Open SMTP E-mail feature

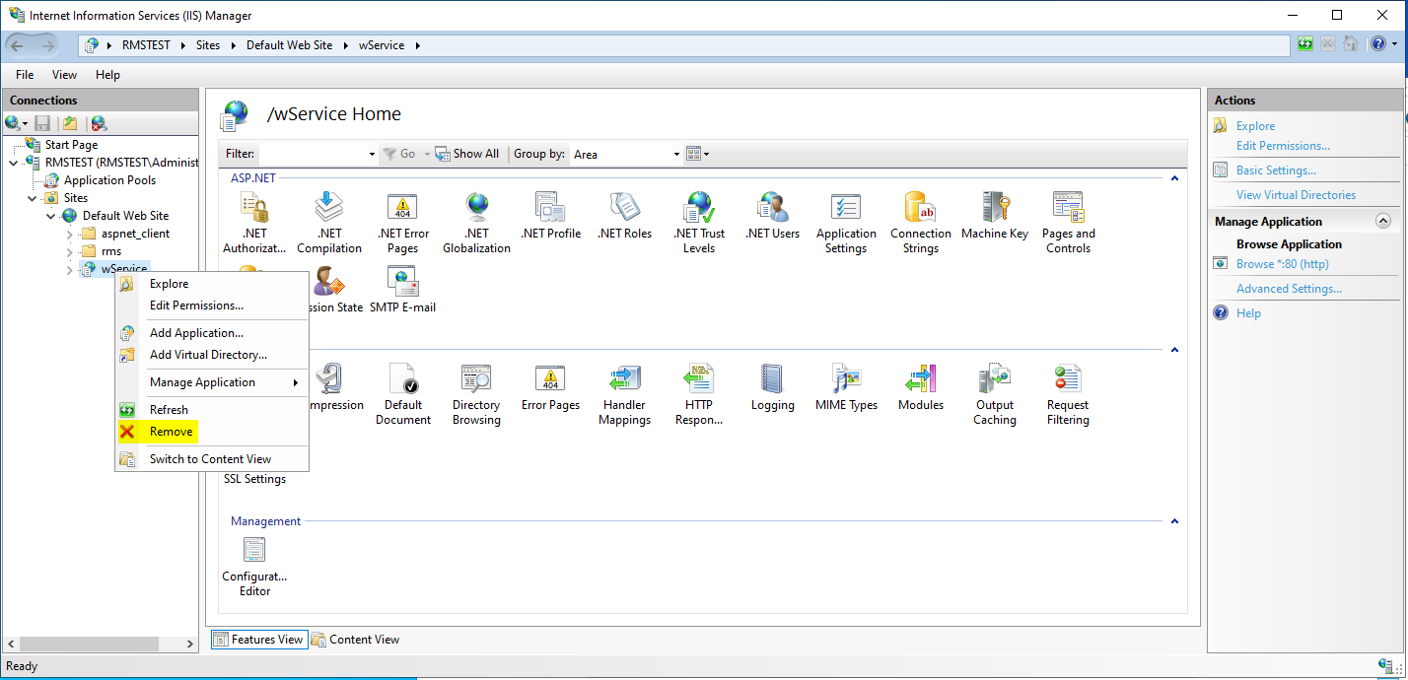tap(402, 290)
